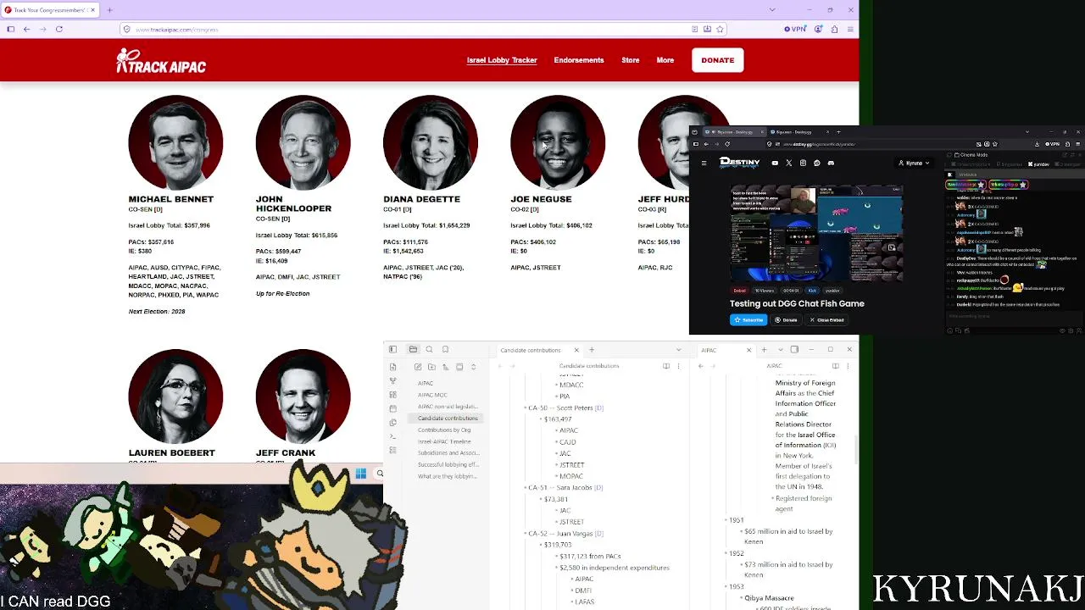This screenshot has height=610, width=1085.
Task: Click the Windows Start button
Action: (361, 474)
